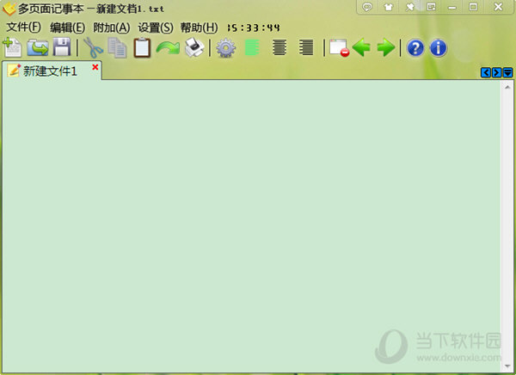Click the note-window icon next to the minimize button
Image resolution: width=516 pixels, height=375 pixels.
point(431,7)
